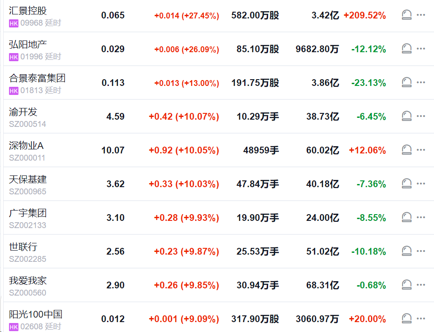The width and height of the screenshot is (434, 332).
Task: Open 合景泰富集团 stock details
Action: (37, 78)
